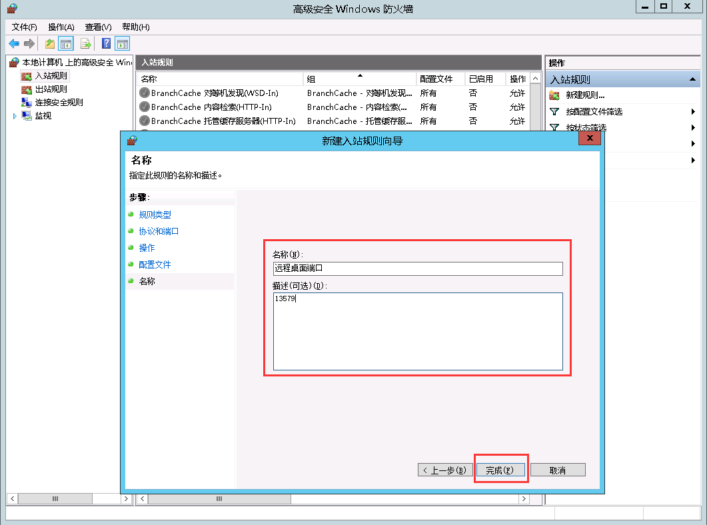Select 连接安全规则 in the left tree

(59, 103)
